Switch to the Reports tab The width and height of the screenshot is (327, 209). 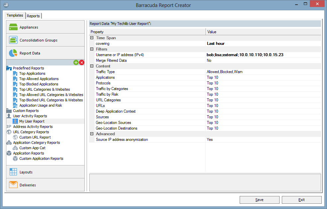click(34, 16)
